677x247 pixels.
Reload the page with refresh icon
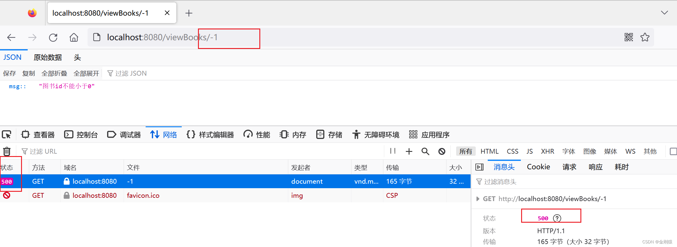tap(53, 38)
